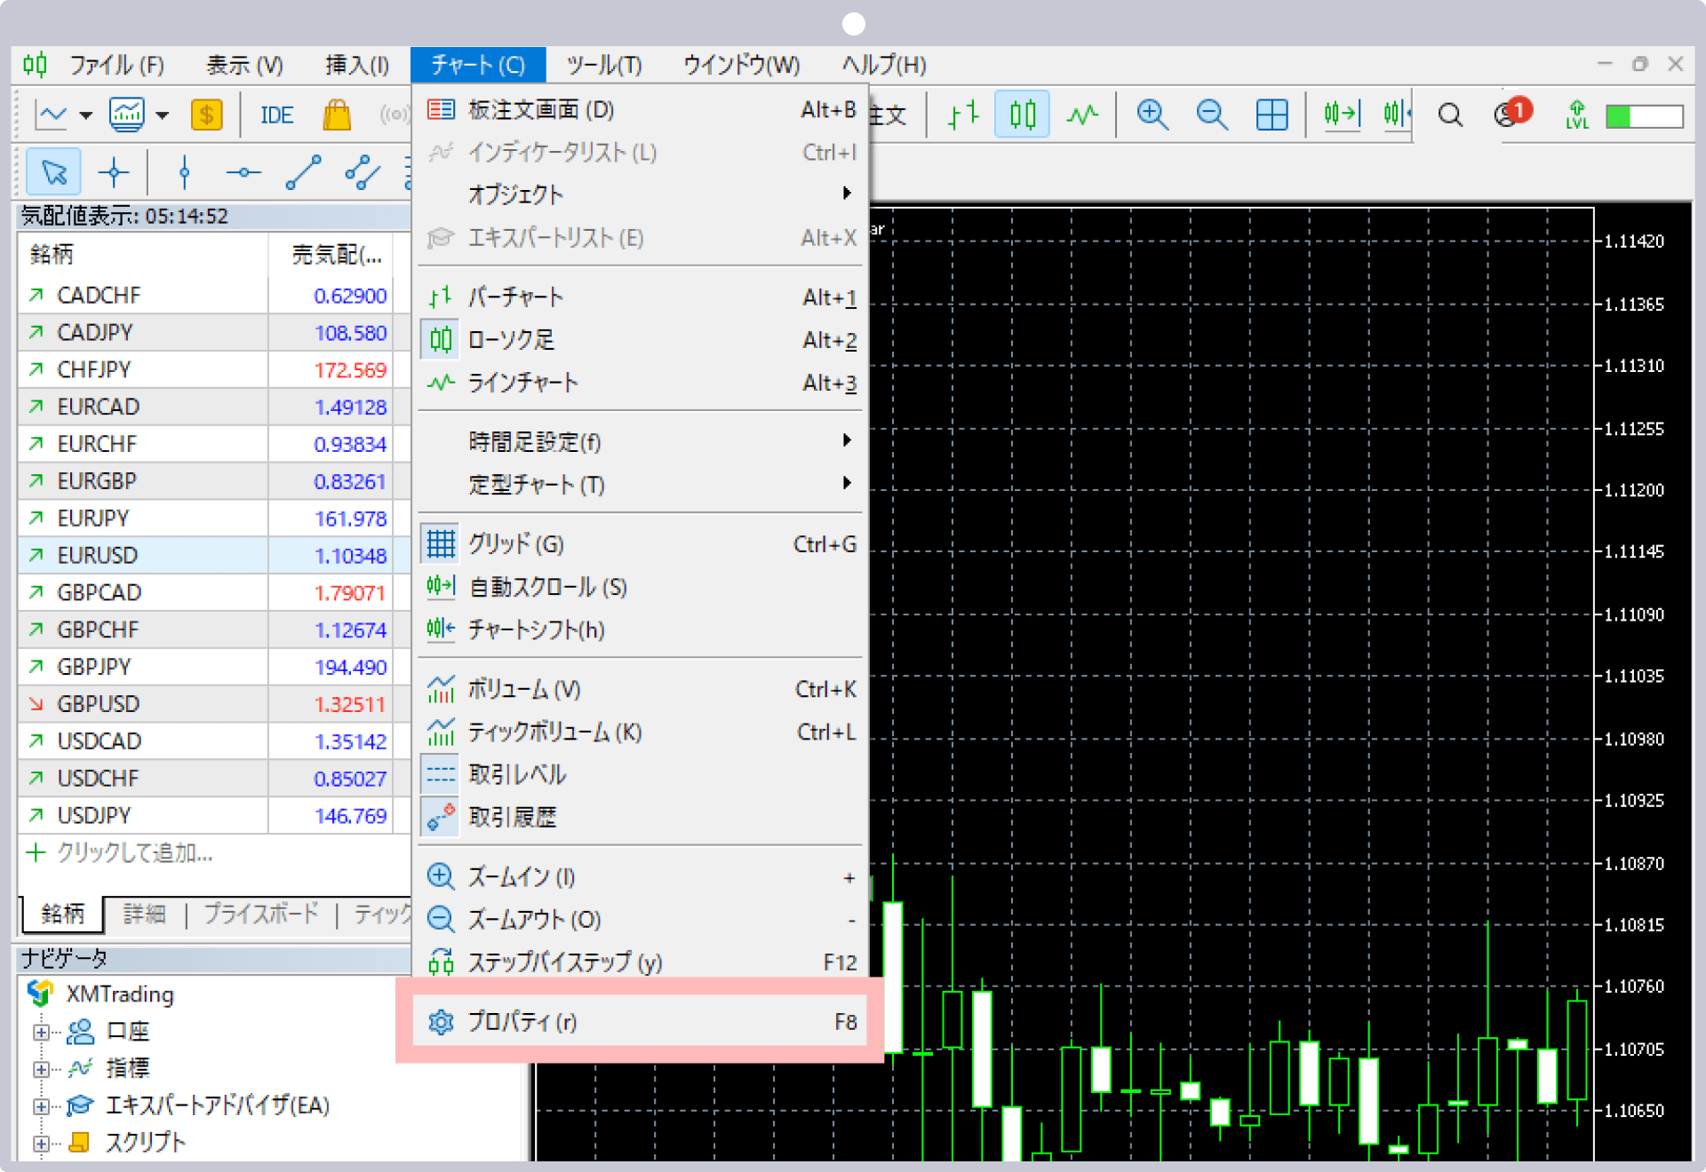
Task: Open the ヘルプ (H) menu
Action: (x=884, y=65)
